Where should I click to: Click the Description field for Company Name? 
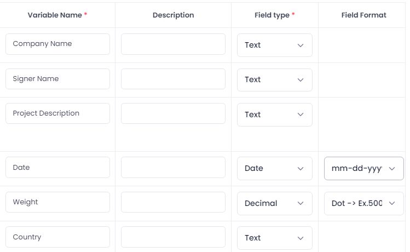173,44
